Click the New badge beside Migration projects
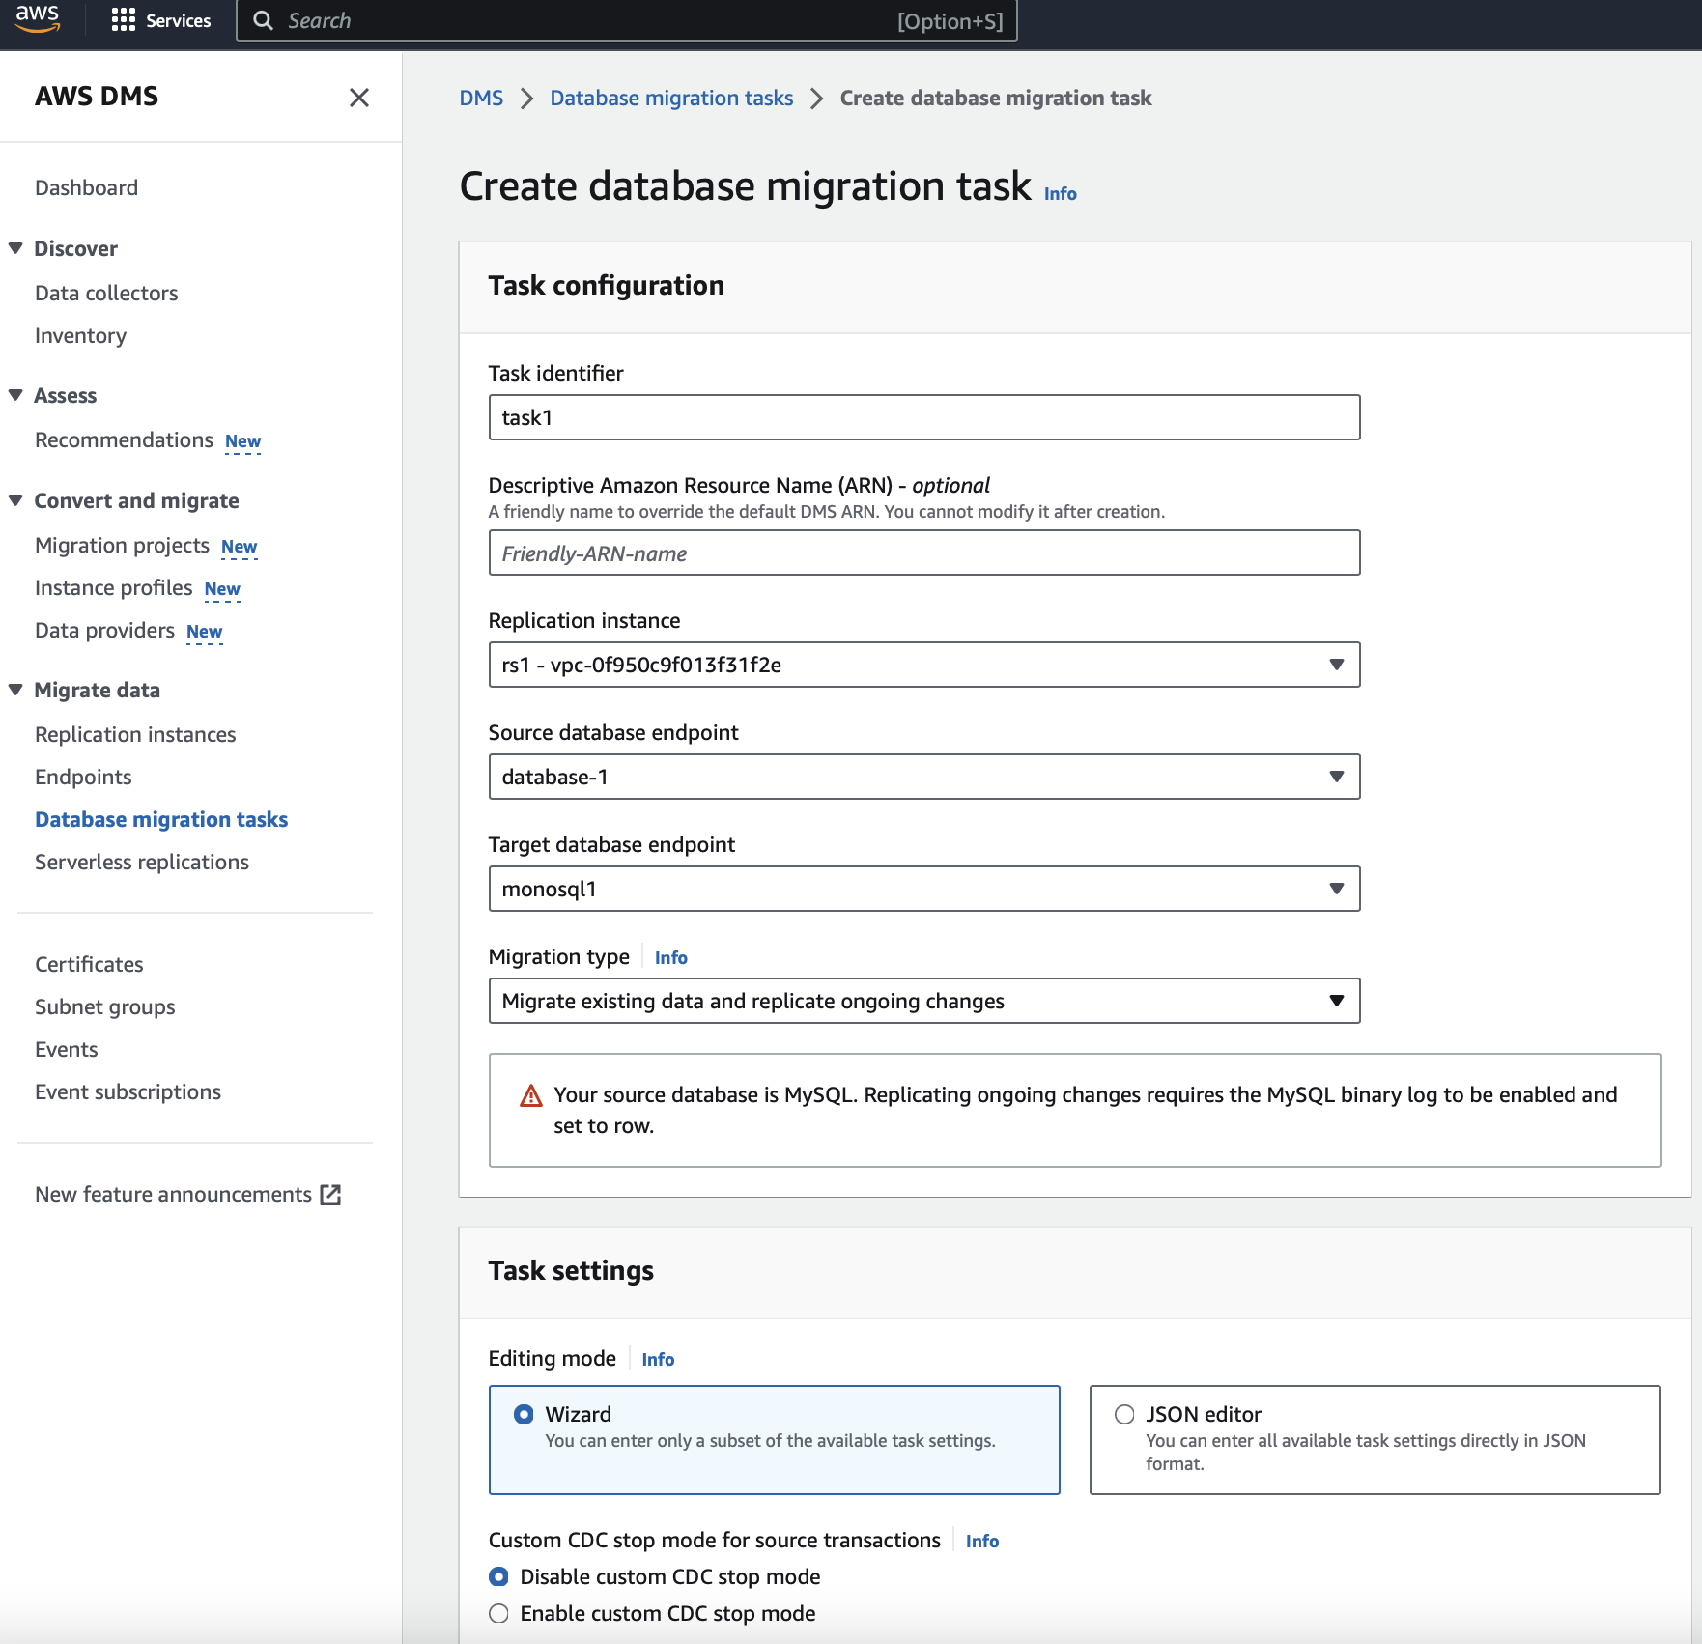Image resolution: width=1702 pixels, height=1644 pixels. 239,547
